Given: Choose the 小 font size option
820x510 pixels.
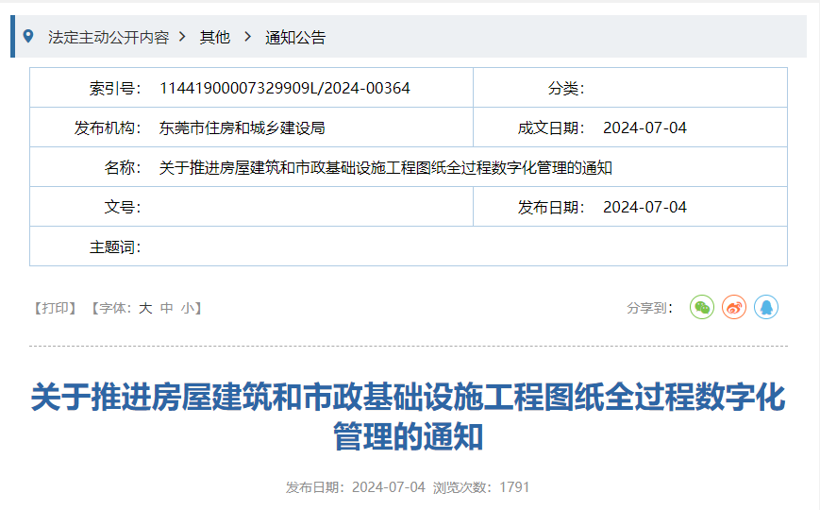Looking at the screenshot, I should tap(188, 308).
